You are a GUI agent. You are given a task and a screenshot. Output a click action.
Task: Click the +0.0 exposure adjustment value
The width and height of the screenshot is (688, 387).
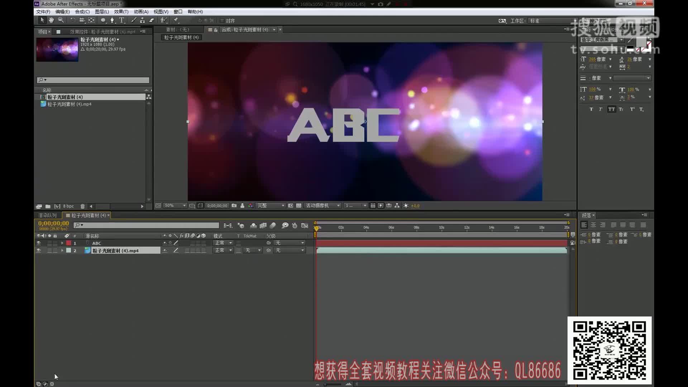(416, 206)
